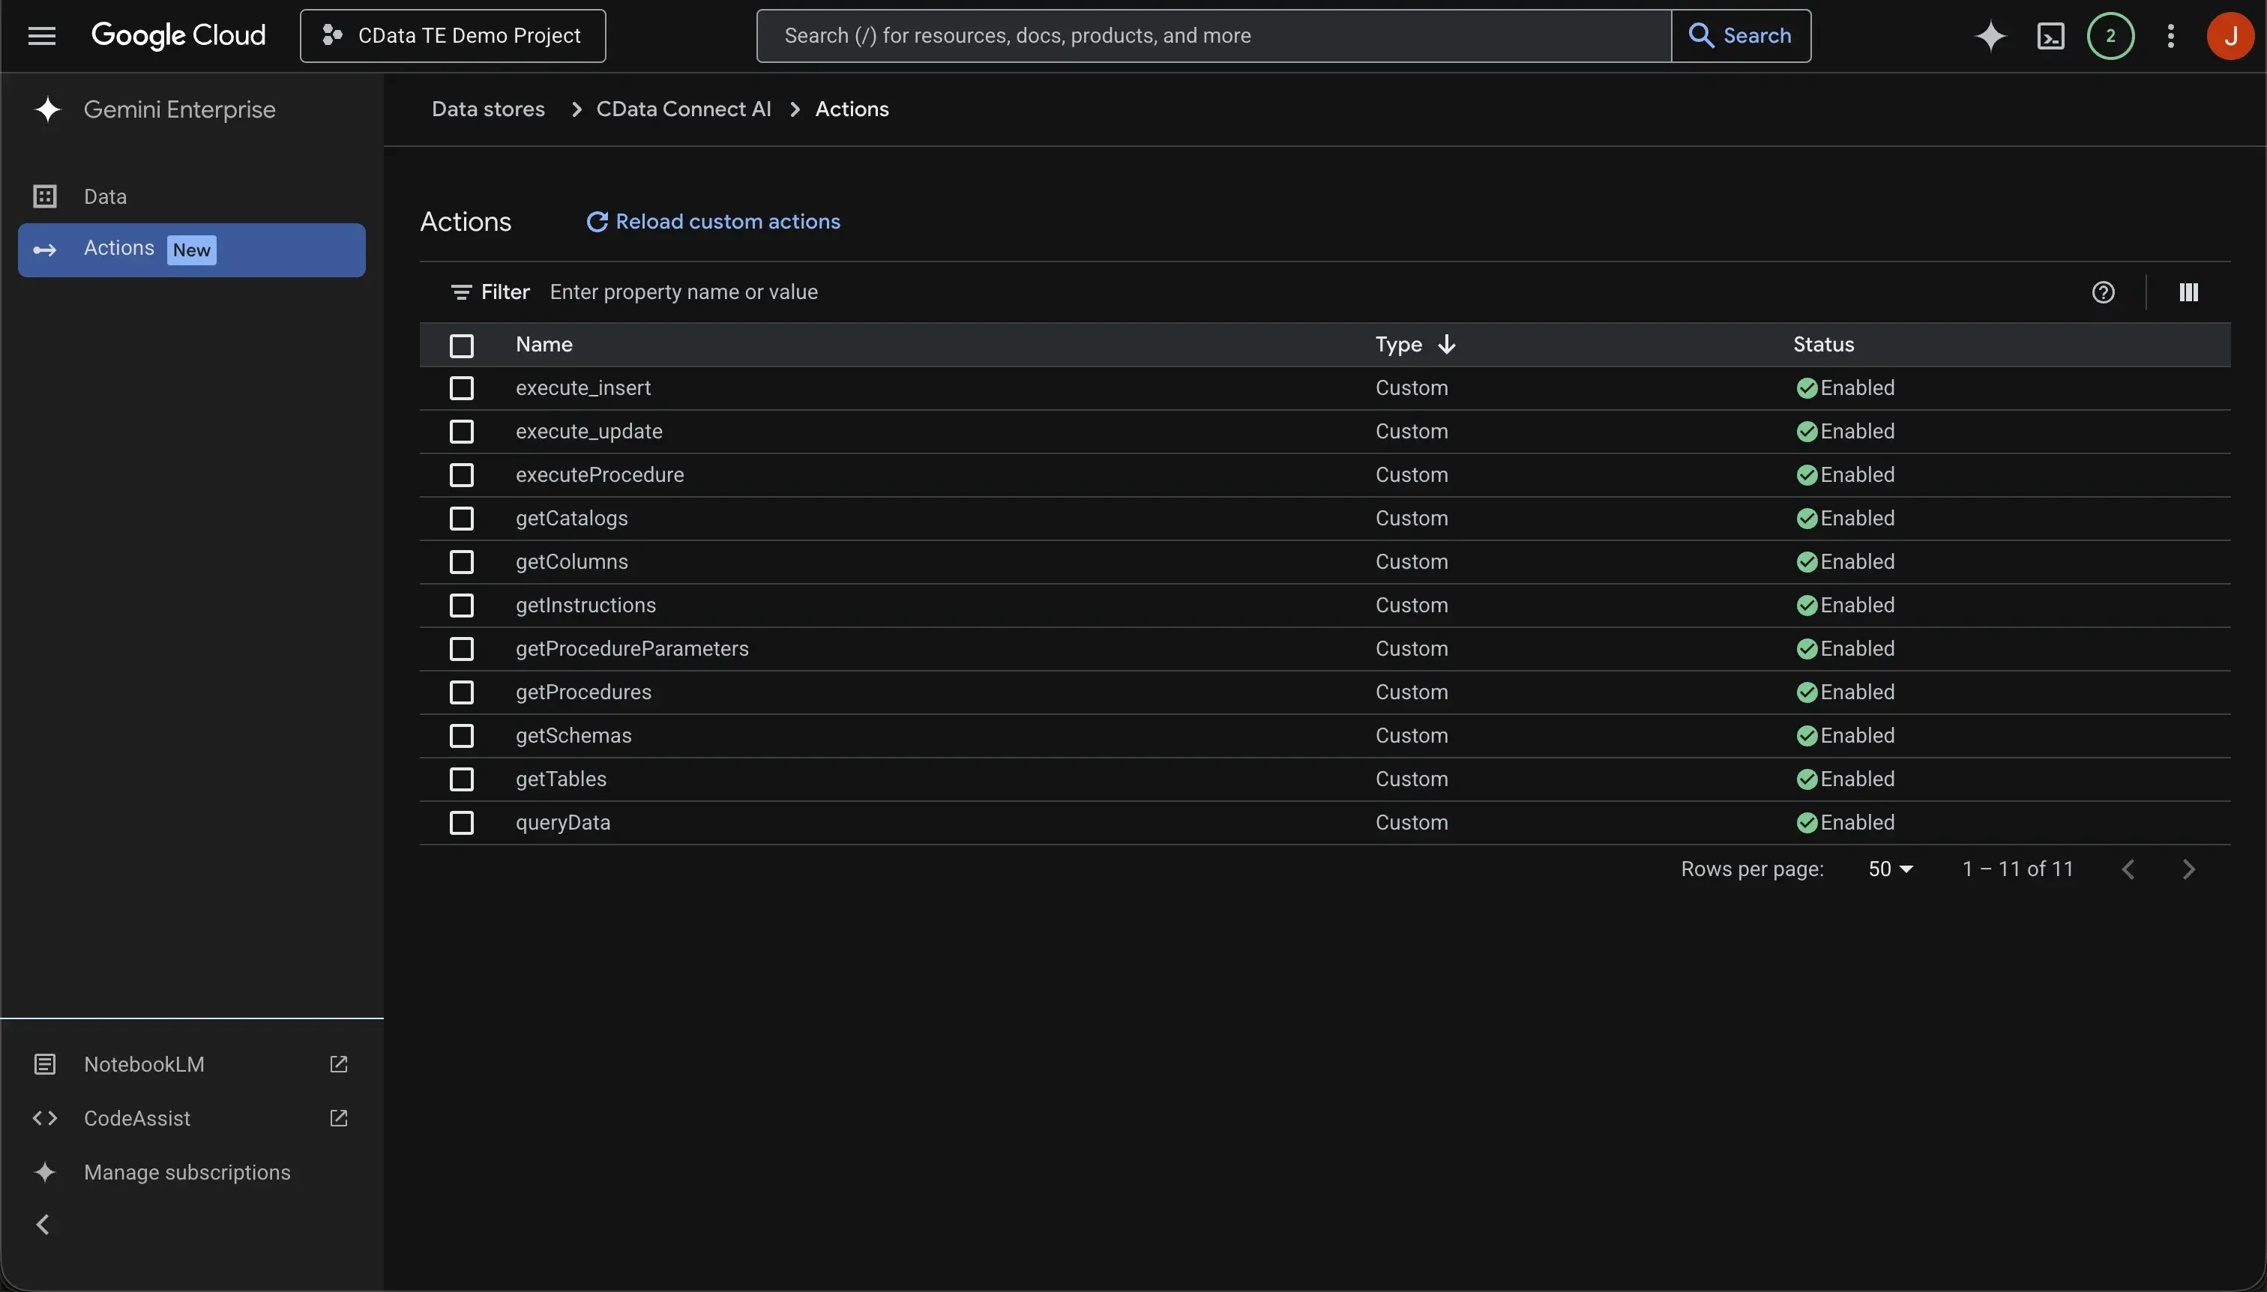Check the execute_update row checkbox

click(x=462, y=431)
